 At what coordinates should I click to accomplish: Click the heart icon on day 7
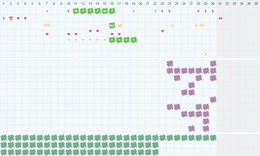click(47, 34)
